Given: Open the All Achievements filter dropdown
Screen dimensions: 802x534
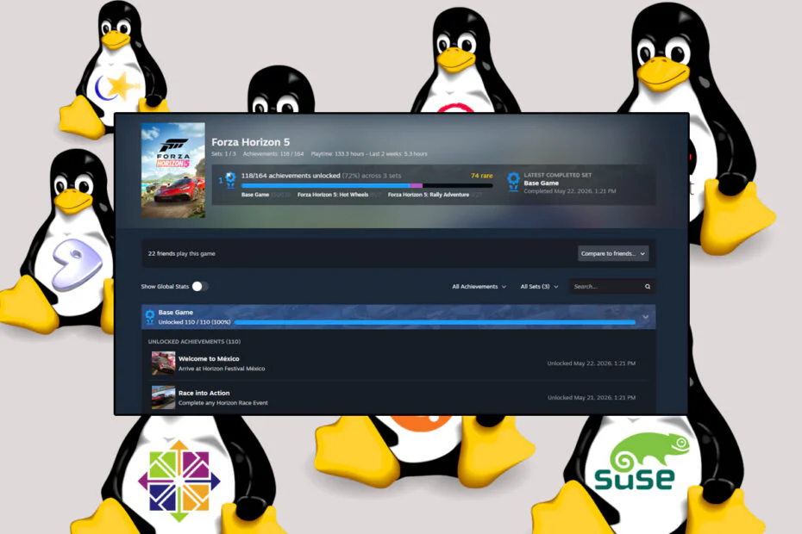Looking at the screenshot, I should tap(479, 287).
